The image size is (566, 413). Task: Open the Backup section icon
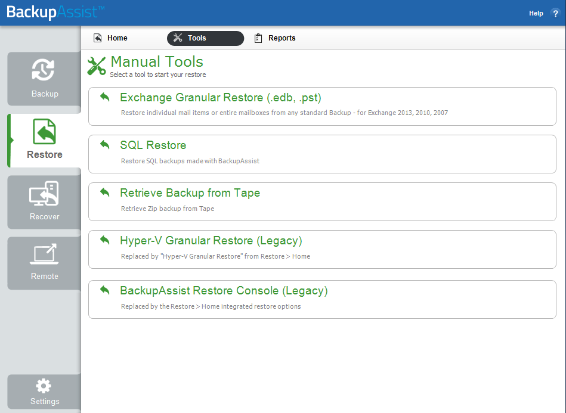coord(44,70)
